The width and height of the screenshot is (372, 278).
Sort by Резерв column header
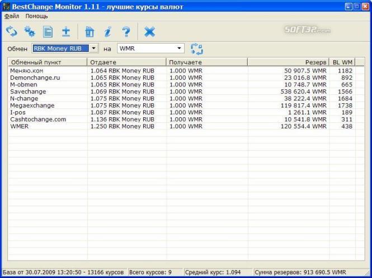[x=288, y=62]
